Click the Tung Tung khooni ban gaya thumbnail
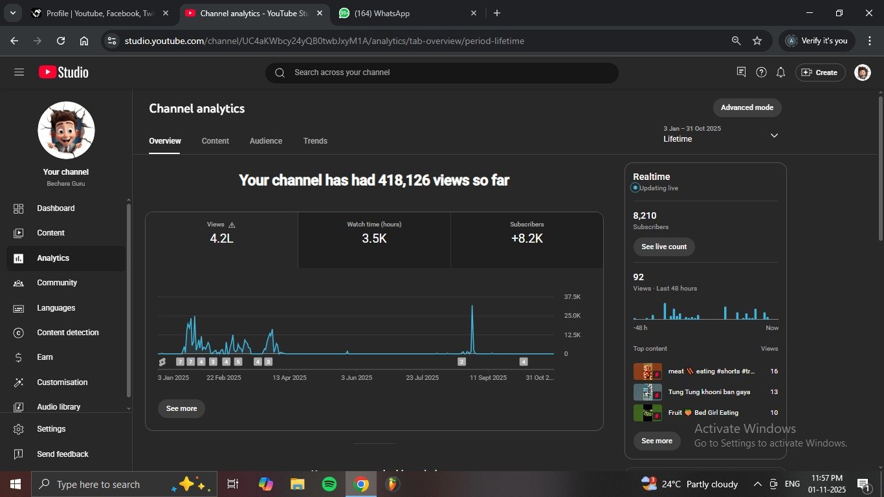This screenshot has height=497, width=884. click(x=647, y=392)
